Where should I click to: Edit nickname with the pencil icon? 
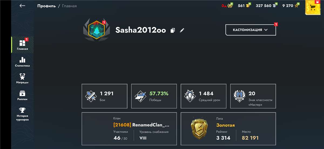[182, 30]
